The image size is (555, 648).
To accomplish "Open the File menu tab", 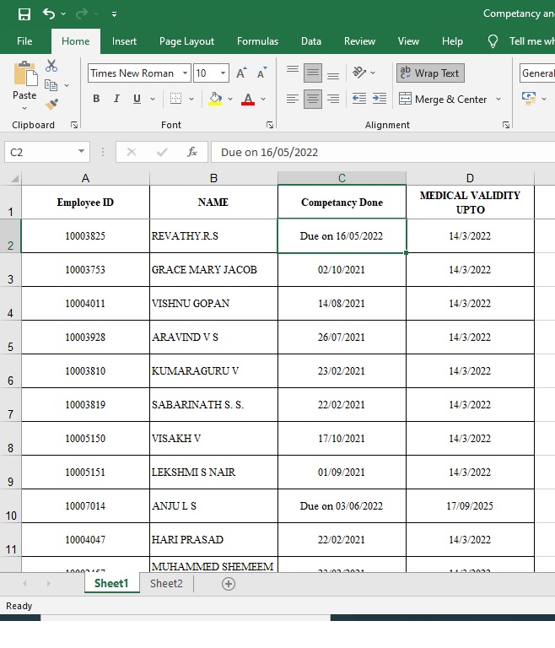I will click(24, 41).
